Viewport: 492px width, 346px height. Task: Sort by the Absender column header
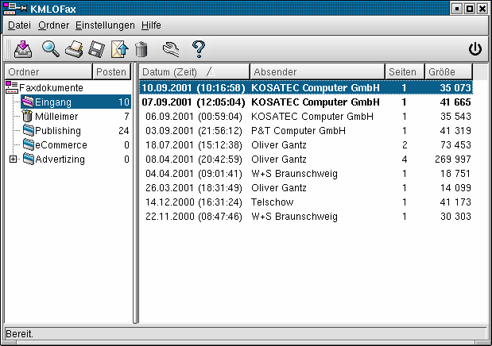[317, 71]
